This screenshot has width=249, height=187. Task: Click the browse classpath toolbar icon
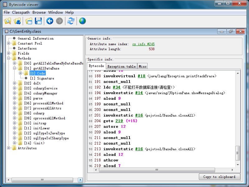[17, 21]
